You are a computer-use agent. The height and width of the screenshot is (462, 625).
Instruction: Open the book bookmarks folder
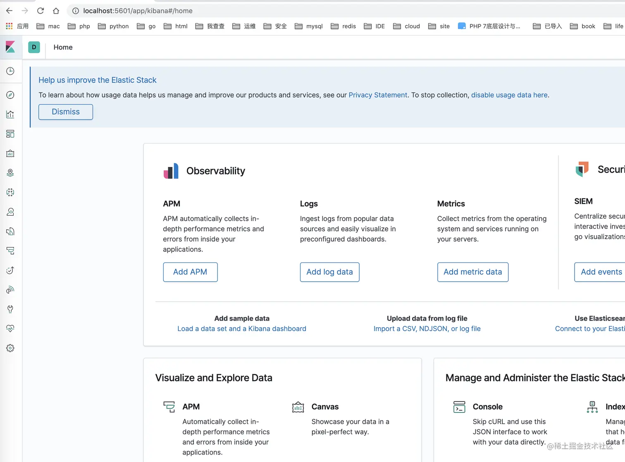pyautogui.click(x=583, y=26)
